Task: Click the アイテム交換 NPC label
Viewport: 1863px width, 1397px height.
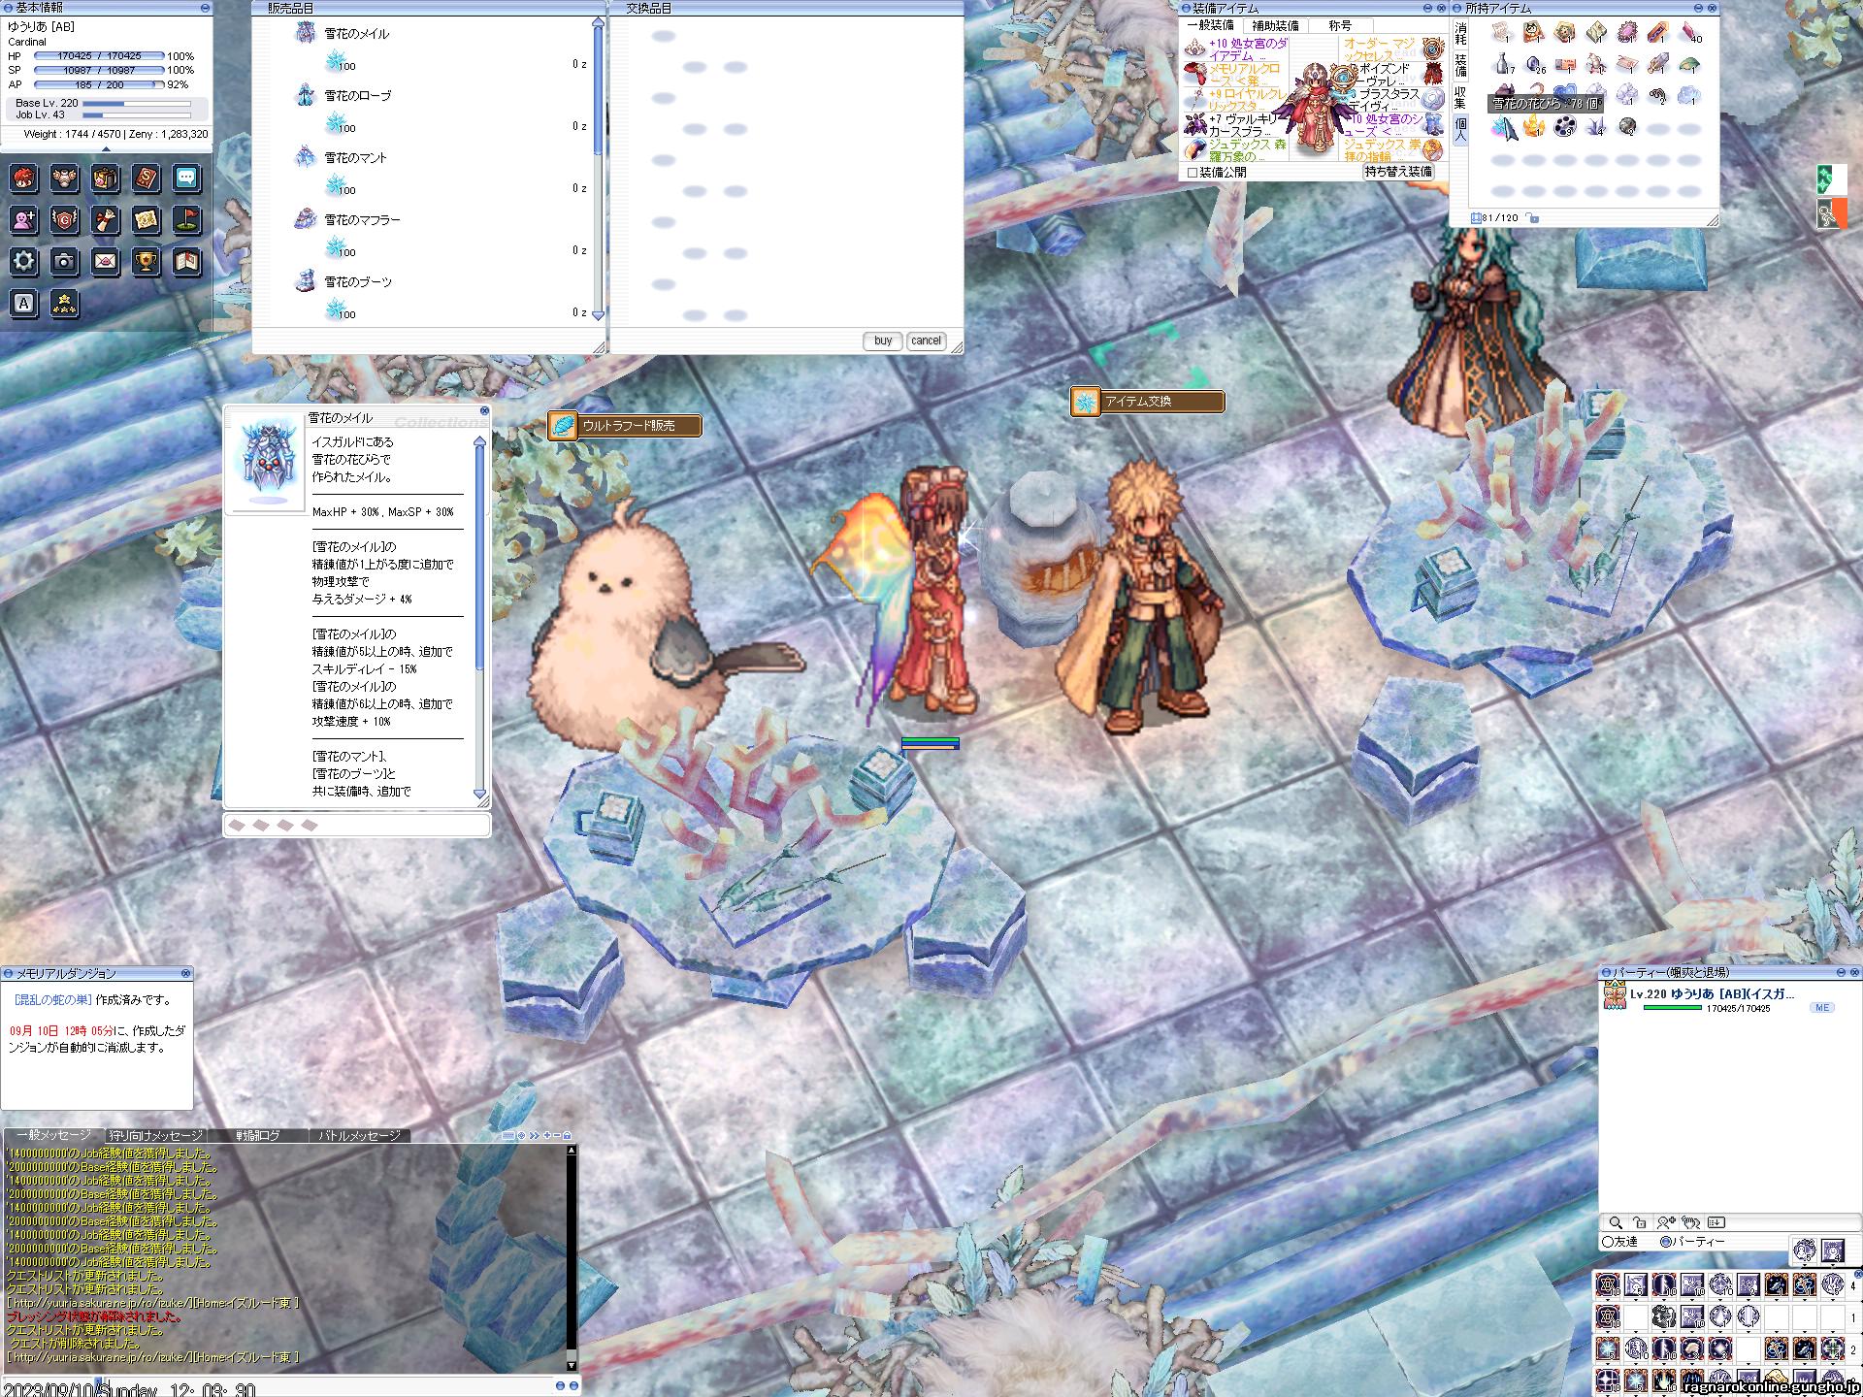Action: [x=1148, y=401]
